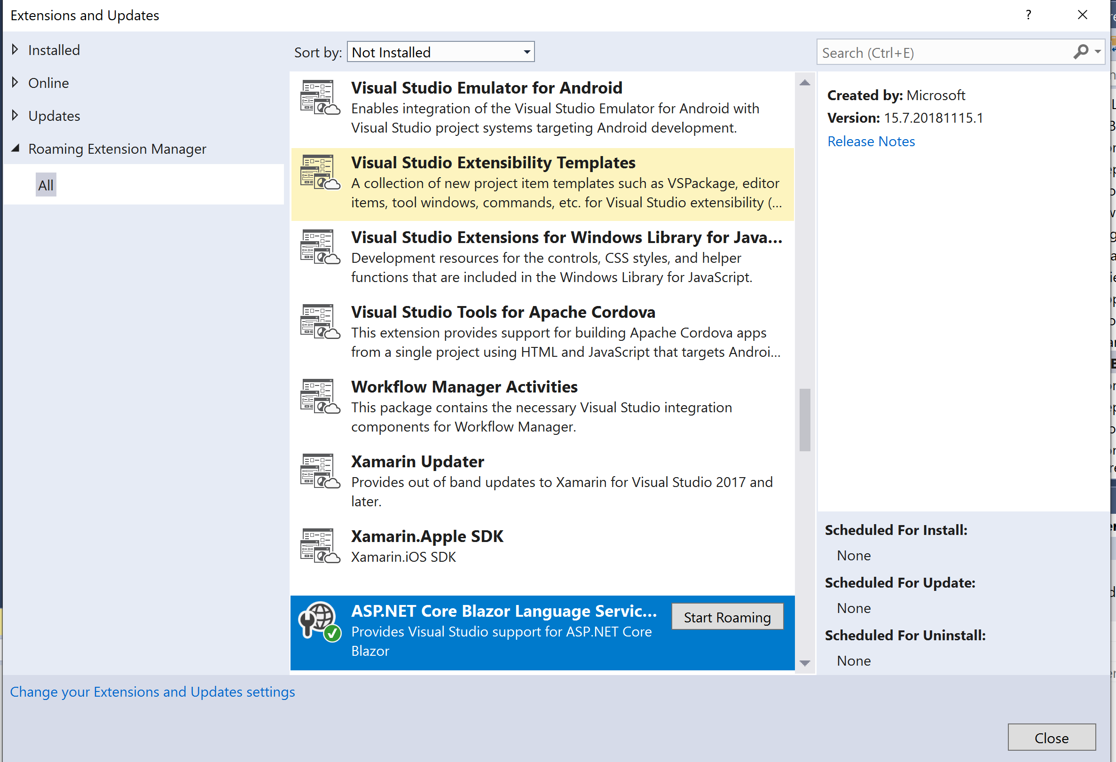Open the Sort by dropdown
The image size is (1116, 762).
click(440, 52)
